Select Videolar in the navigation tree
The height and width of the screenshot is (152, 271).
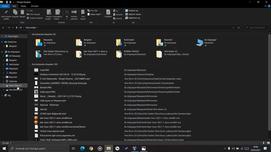(13, 81)
